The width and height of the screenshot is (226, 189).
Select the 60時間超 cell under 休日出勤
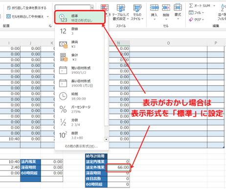tap(96, 185)
